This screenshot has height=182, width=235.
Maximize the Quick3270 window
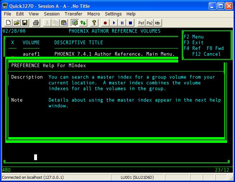tap(221, 6)
